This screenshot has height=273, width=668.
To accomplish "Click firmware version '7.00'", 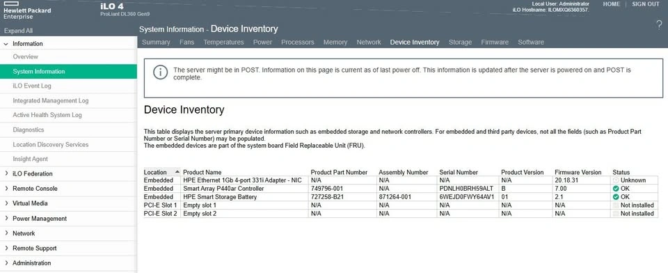I will (x=561, y=189).
